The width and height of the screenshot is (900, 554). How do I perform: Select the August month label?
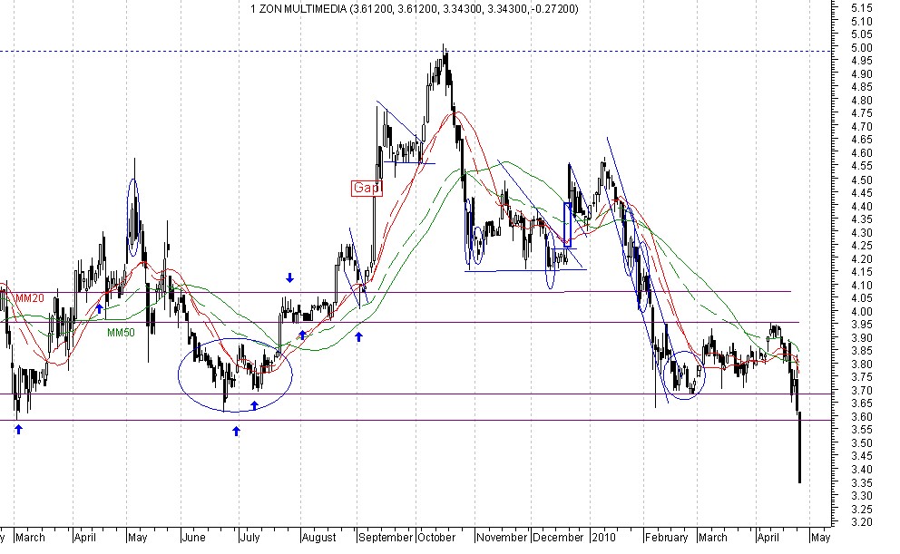[x=318, y=538]
